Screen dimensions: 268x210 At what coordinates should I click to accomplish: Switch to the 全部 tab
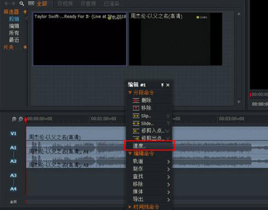click(42, 4)
